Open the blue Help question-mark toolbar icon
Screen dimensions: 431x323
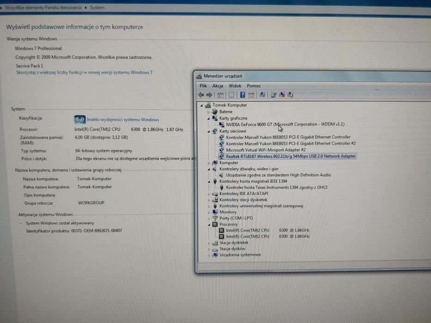[x=243, y=95]
